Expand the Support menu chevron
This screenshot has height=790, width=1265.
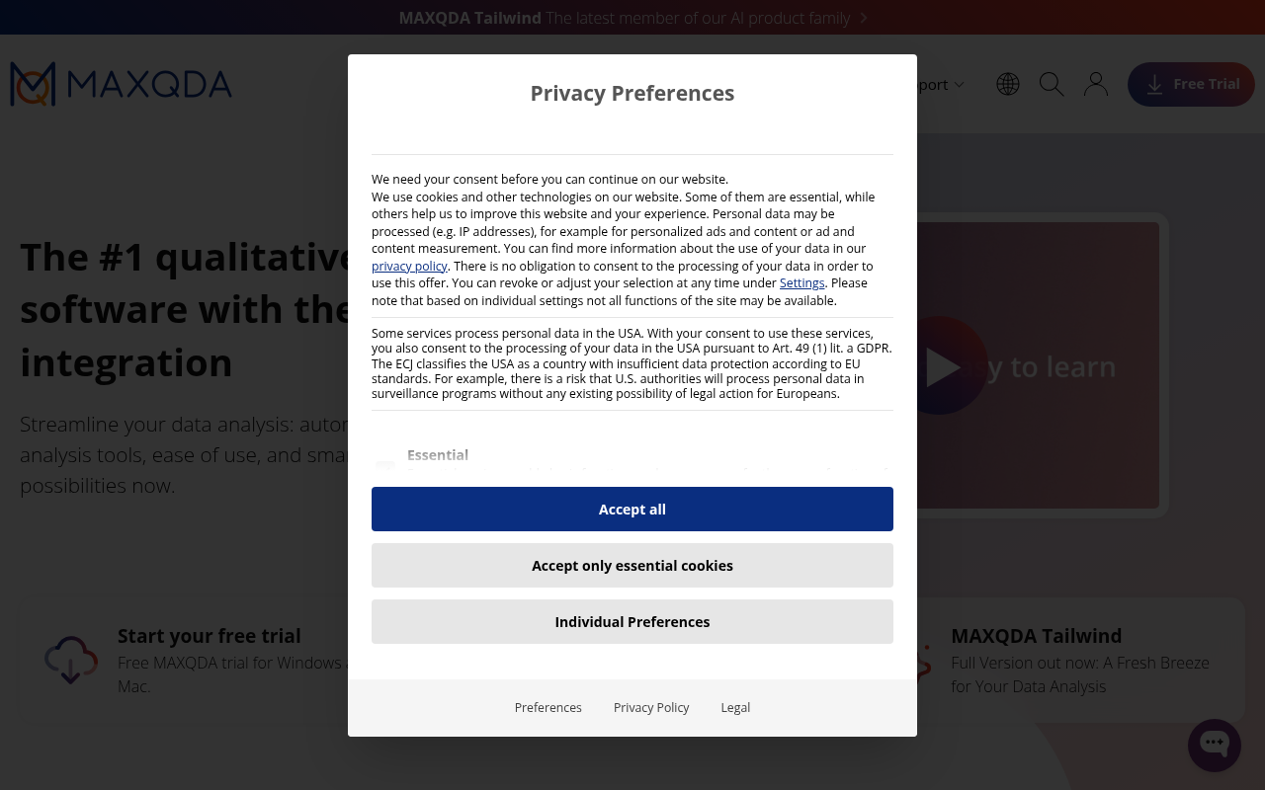pyautogui.click(x=959, y=85)
